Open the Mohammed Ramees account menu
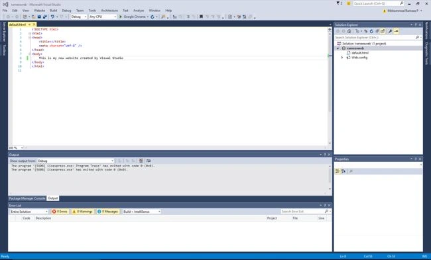 tap(402, 11)
